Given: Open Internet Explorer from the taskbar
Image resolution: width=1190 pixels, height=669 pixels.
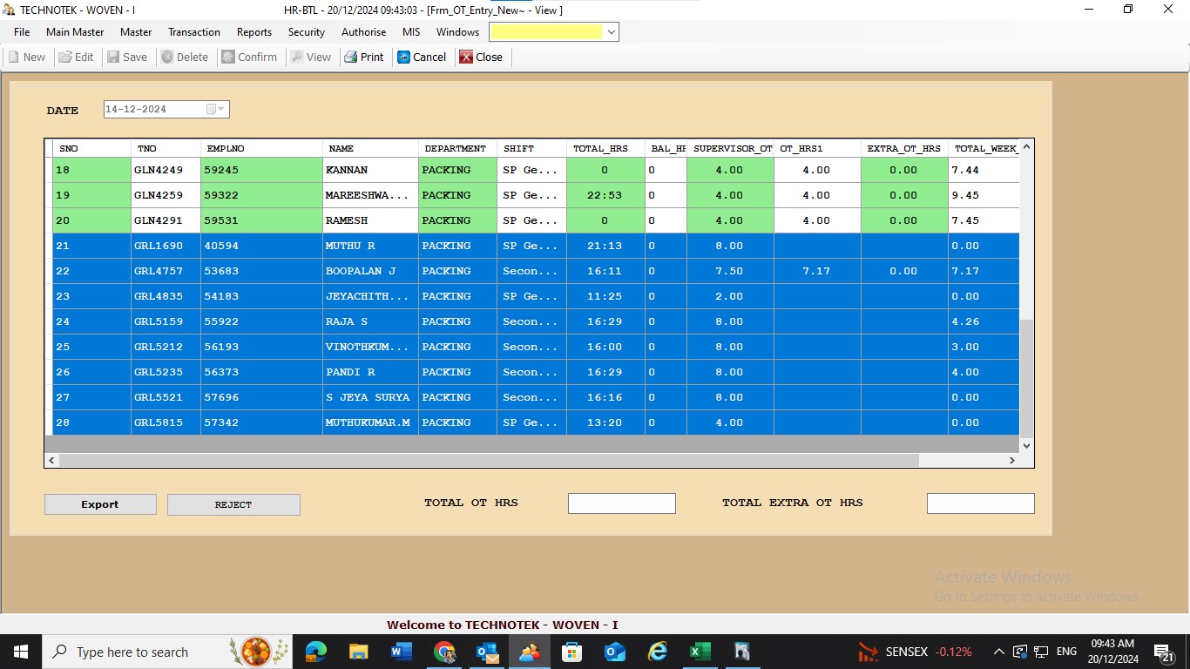Looking at the screenshot, I should [657, 652].
